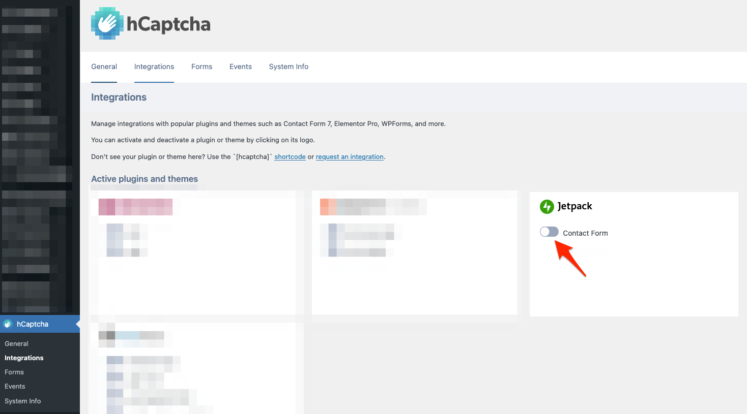The width and height of the screenshot is (747, 414).
Task: Click the Active plugins and themes heading
Action: (145, 179)
